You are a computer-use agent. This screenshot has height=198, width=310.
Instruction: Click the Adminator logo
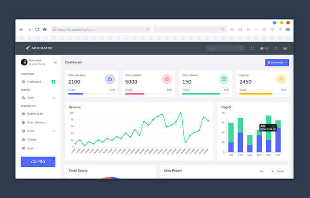click(x=39, y=48)
